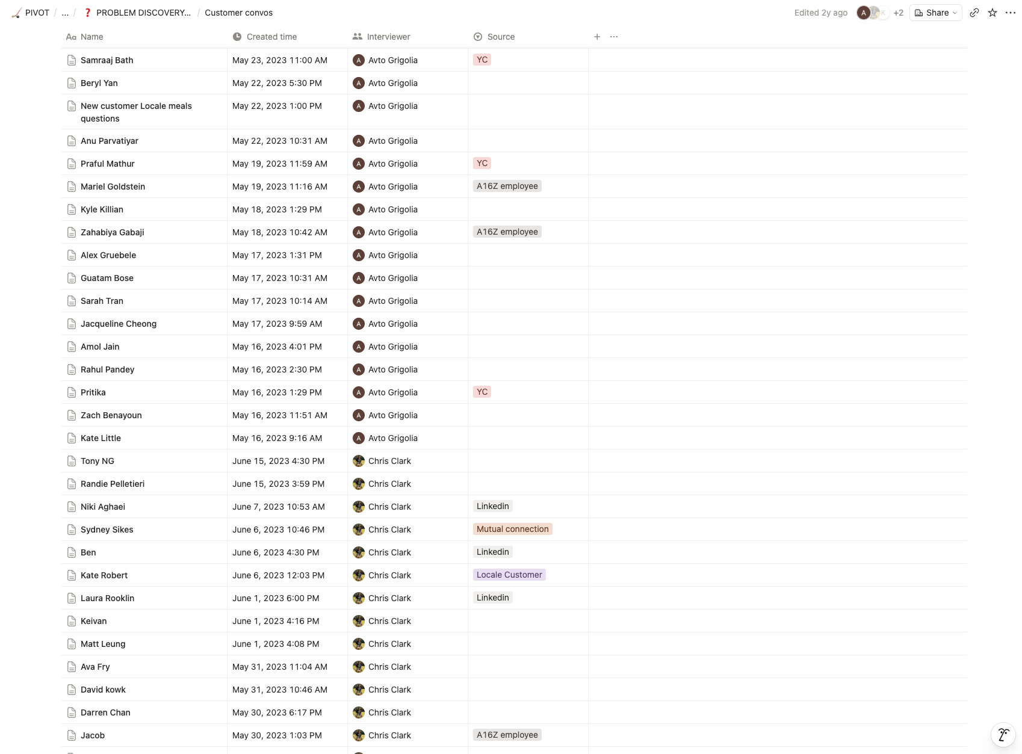Show the +2 additional collaborators
The width and height of the screenshot is (1022, 754).
tap(898, 13)
